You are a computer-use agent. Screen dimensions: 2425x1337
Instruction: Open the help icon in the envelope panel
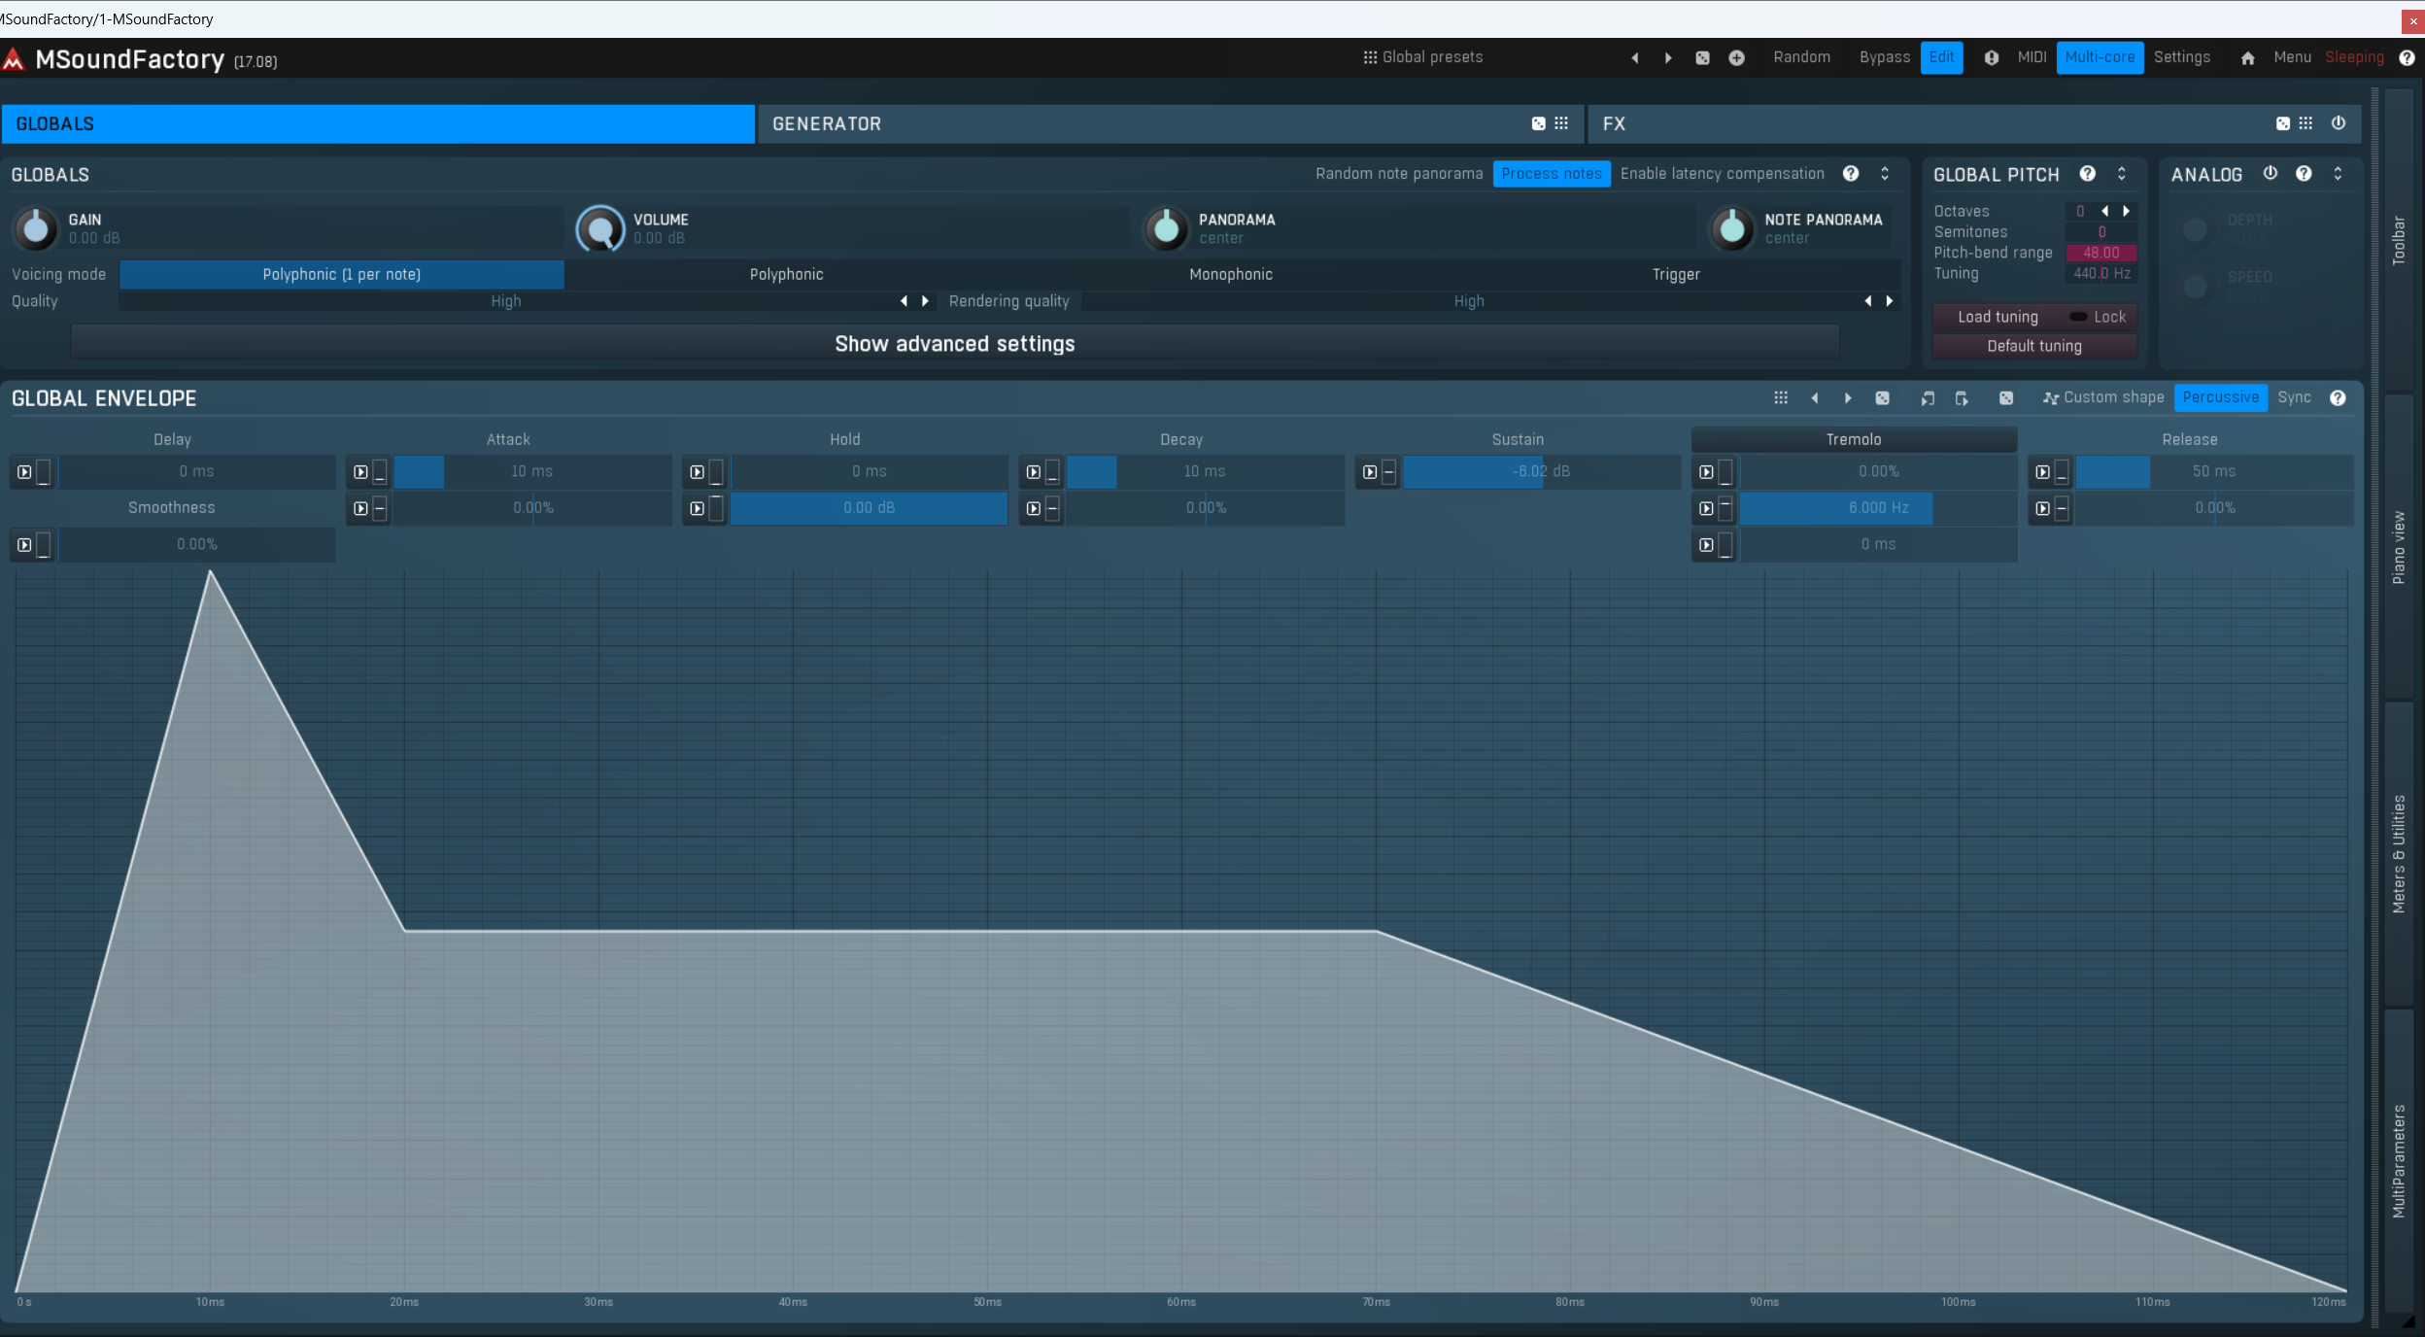tap(2339, 398)
